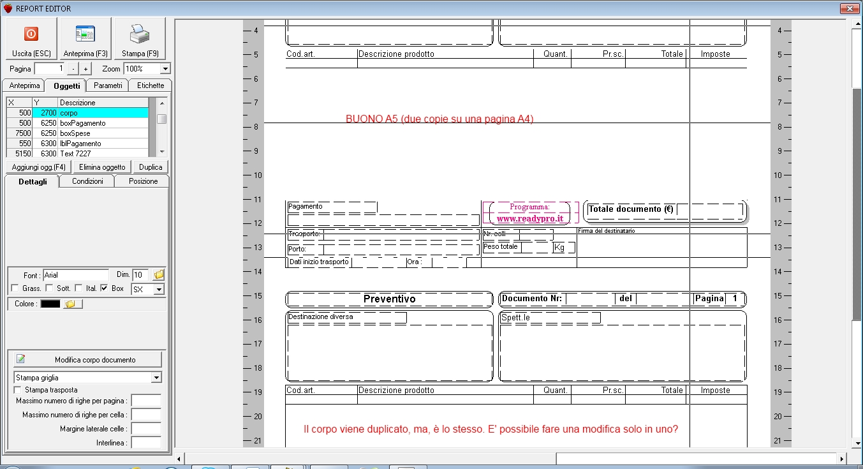Focus the Massimo numero di righe per cella field
This screenshot has width=863, height=469.
coord(146,415)
